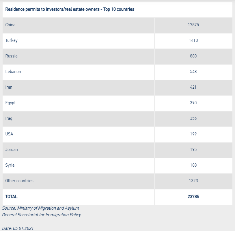
Task: Select the Iran row label
Action: point(9,87)
